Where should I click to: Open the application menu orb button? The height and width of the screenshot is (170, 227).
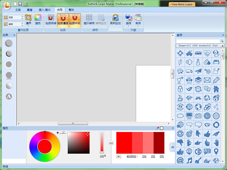pos(7,6)
